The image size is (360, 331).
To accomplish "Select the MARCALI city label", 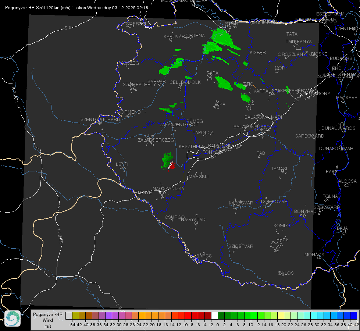I will 199,177.
